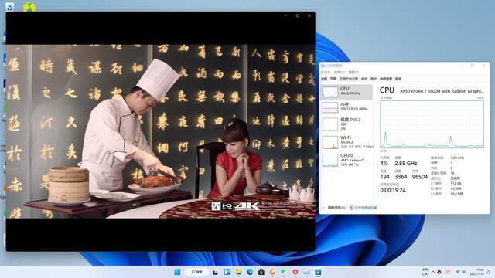
Task: Select CPU in Task Manager sidebar
Action: tap(346, 92)
